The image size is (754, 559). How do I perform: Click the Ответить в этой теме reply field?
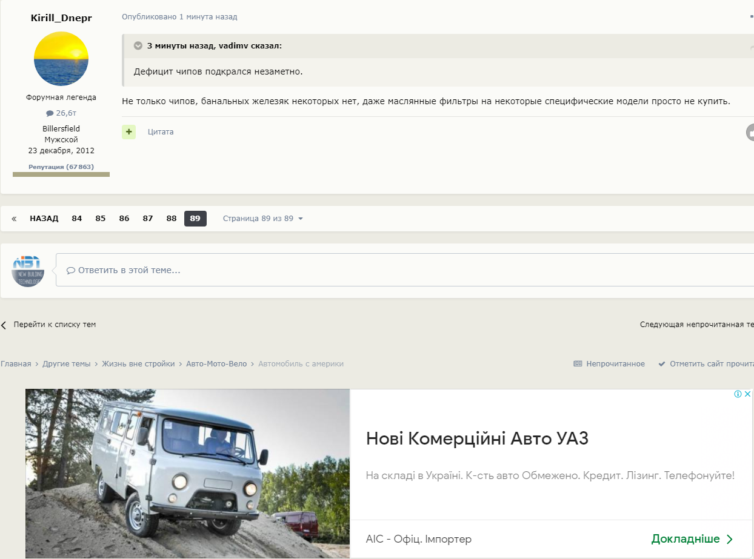[x=405, y=270]
